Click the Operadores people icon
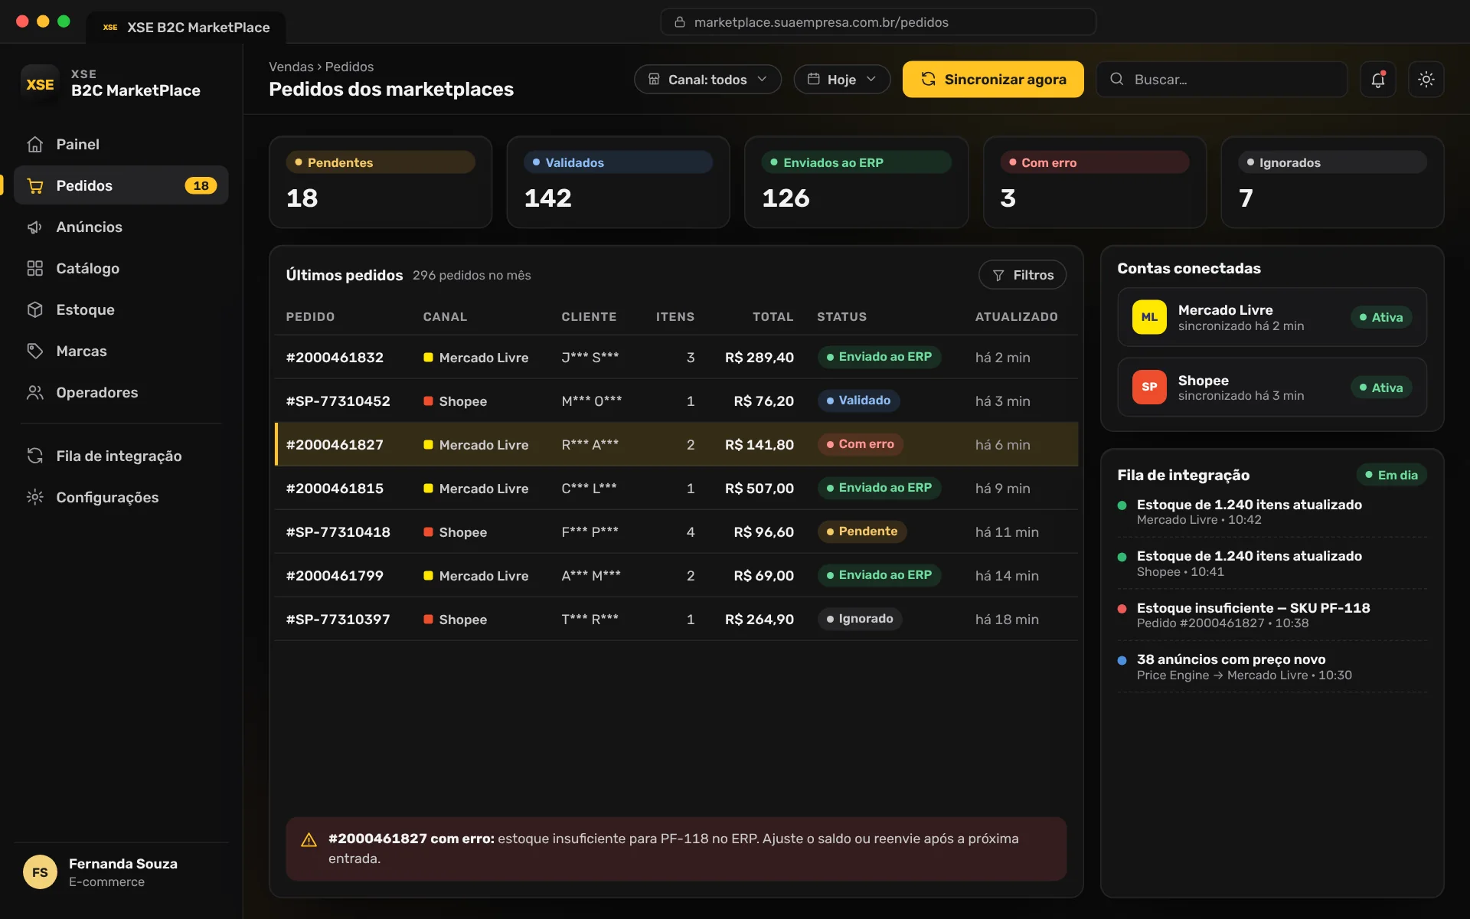 (35, 392)
